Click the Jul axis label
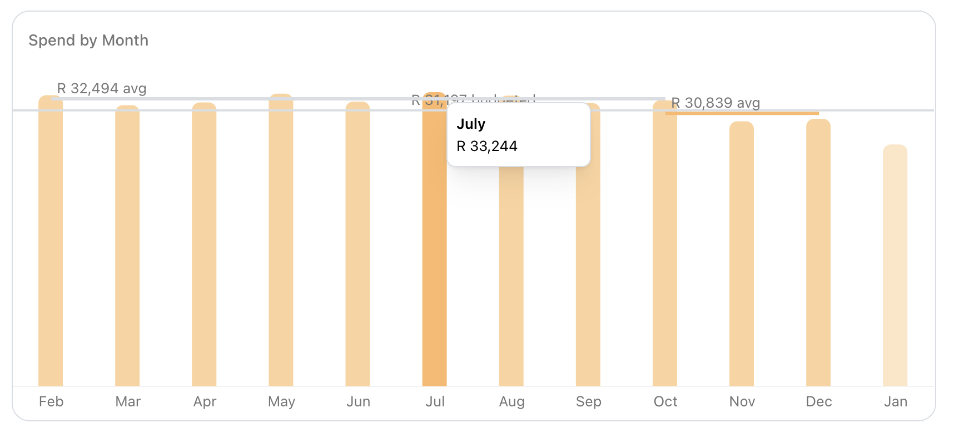 pos(435,401)
